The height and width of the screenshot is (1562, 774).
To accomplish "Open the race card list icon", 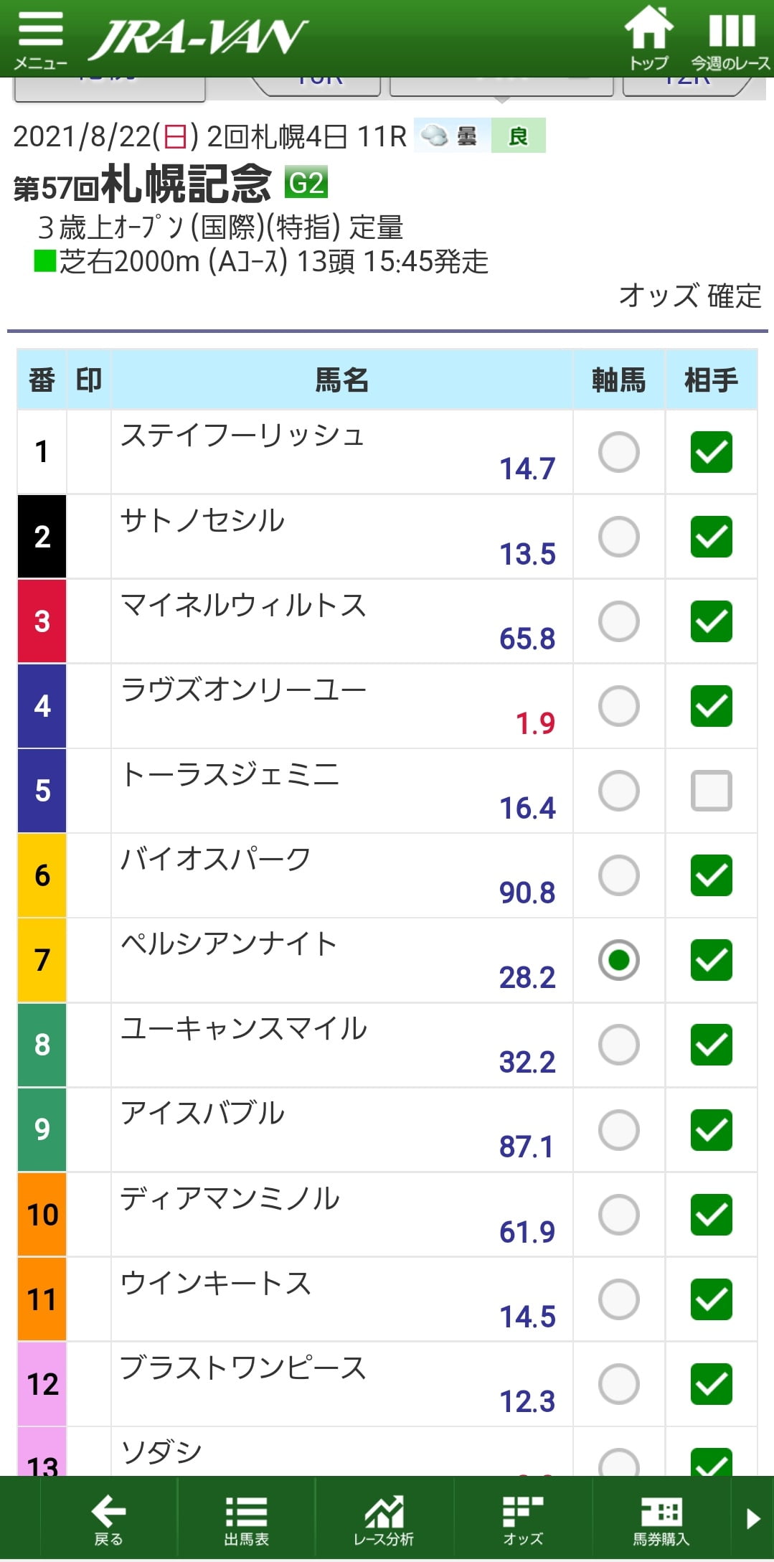I will tap(246, 1520).
